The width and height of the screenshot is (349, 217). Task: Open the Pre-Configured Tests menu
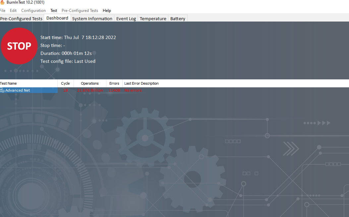[x=80, y=11]
